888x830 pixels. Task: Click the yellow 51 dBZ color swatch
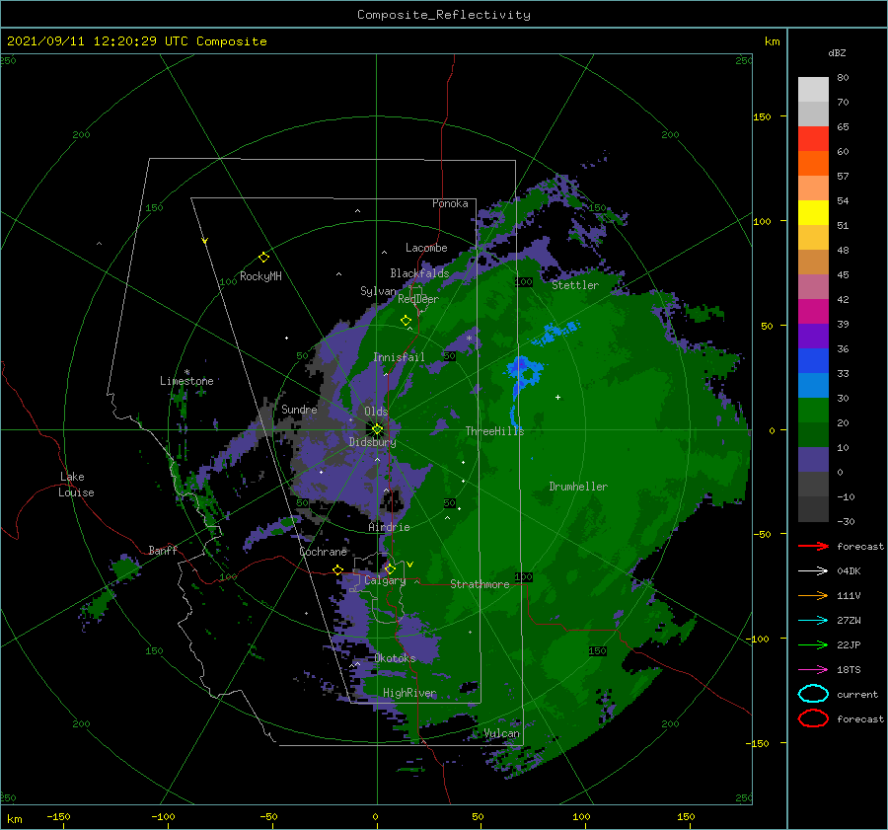(x=813, y=212)
